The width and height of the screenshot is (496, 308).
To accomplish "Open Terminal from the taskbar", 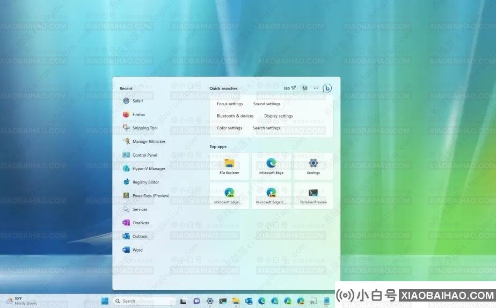I will pos(223,301).
